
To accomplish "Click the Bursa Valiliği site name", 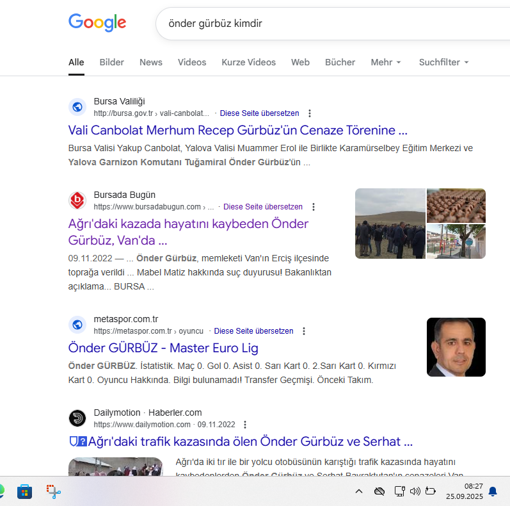I will pyautogui.click(x=120, y=102).
